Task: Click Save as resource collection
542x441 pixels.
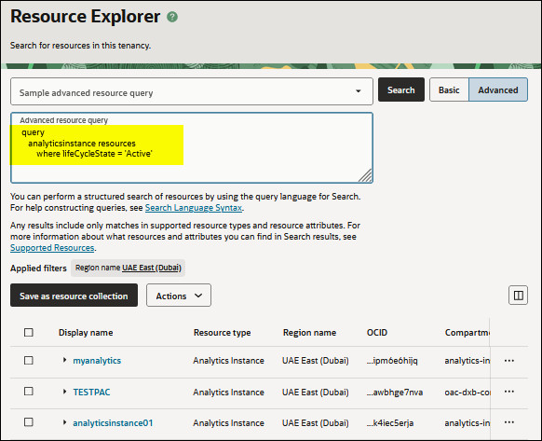Action: (74, 296)
